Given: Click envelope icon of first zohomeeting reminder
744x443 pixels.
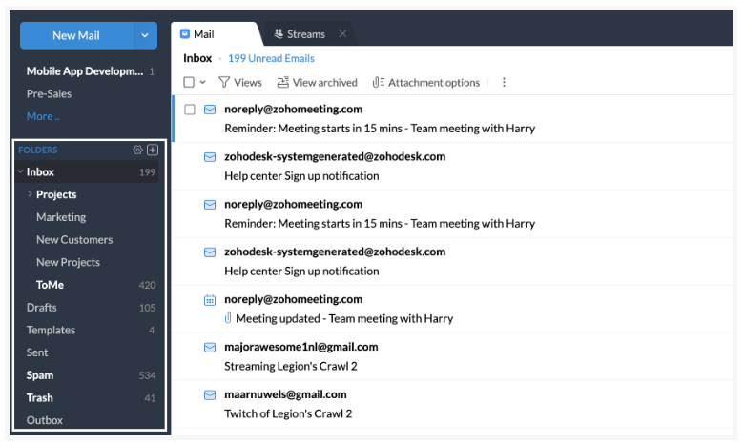Looking at the screenshot, I should [210, 110].
